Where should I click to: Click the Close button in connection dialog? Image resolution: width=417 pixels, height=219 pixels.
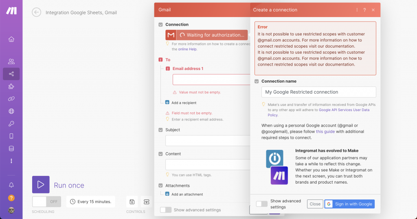315,204
